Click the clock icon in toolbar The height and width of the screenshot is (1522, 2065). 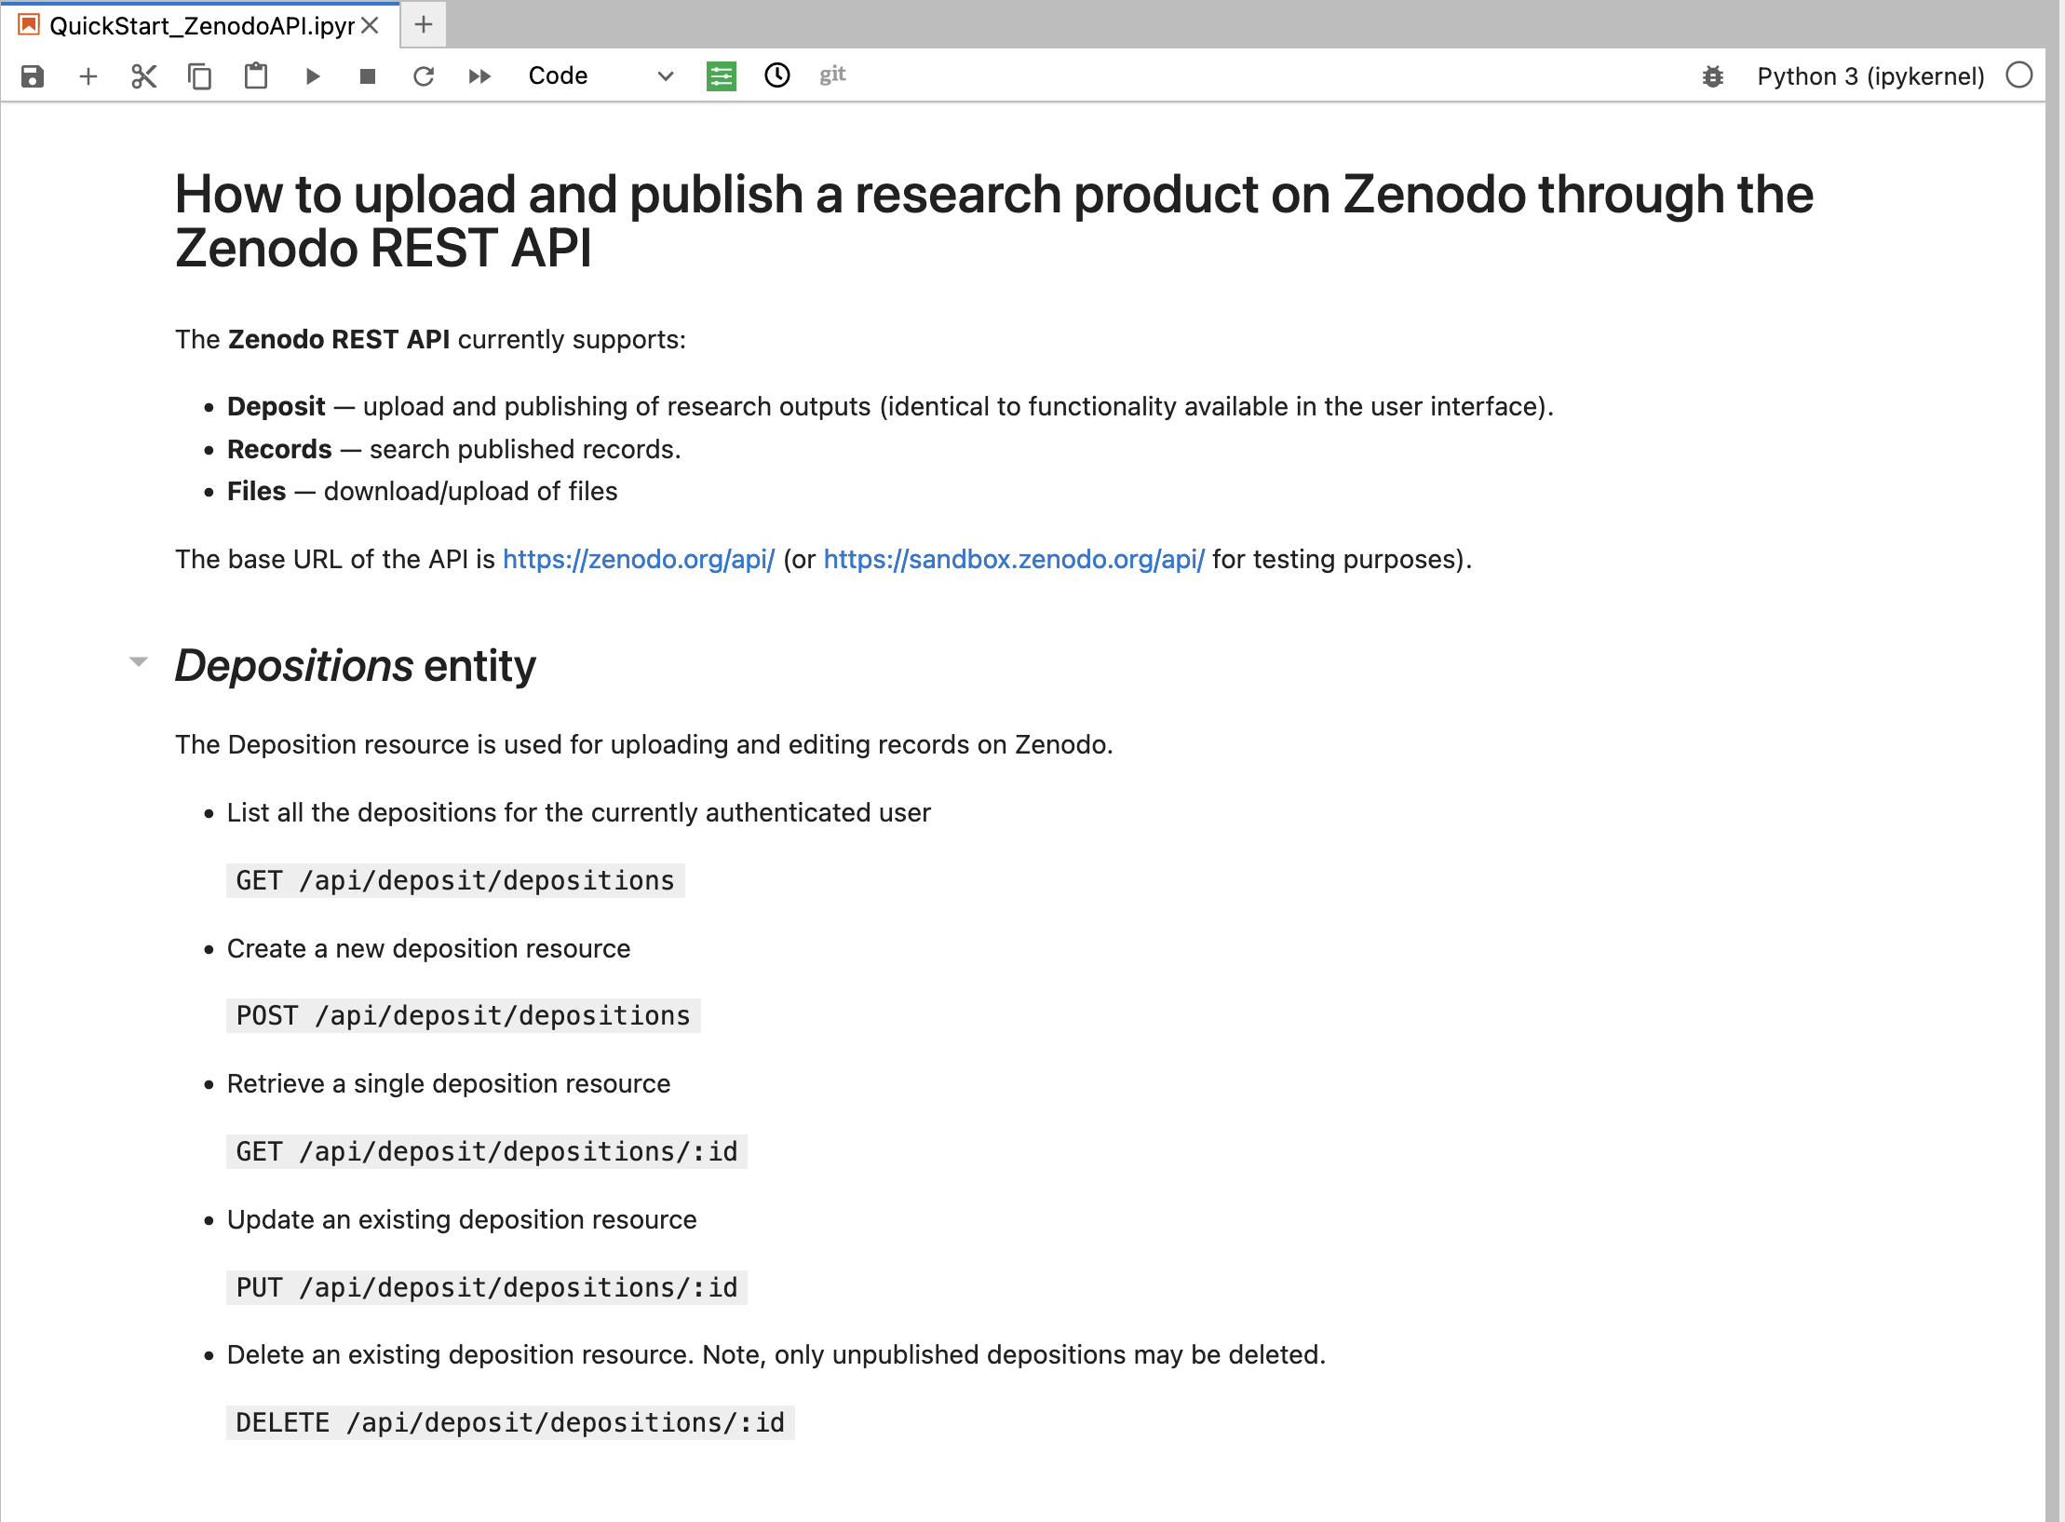(777, 75)
